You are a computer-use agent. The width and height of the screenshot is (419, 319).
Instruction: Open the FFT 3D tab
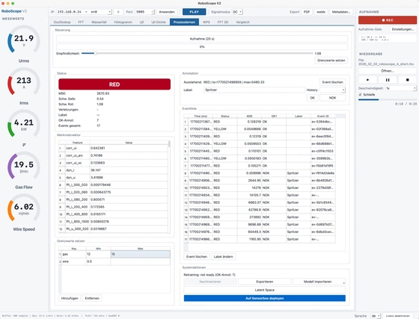[223, 22]
